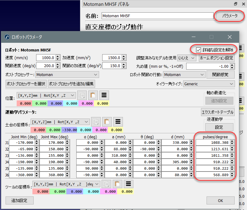The height and width of the screenshot is (210, 247).
Task: Click the 関節の加速度 field showing 150.0
Action: (114, 66)
